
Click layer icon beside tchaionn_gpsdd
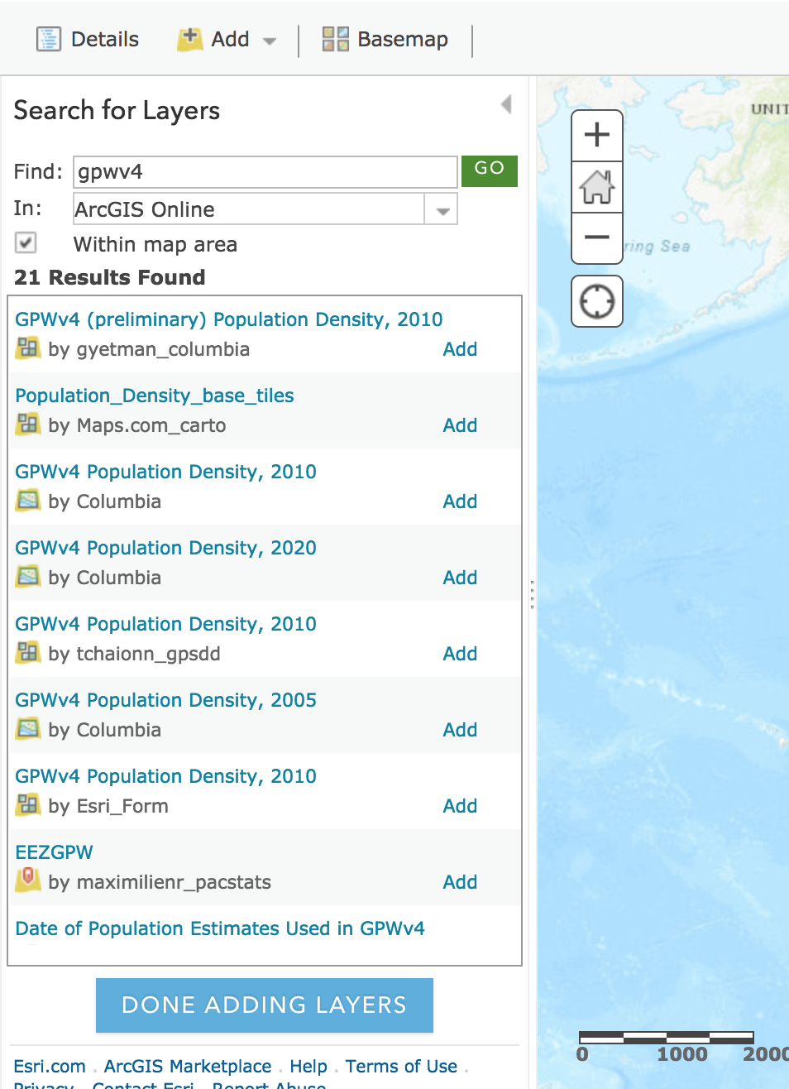(28, 653)
